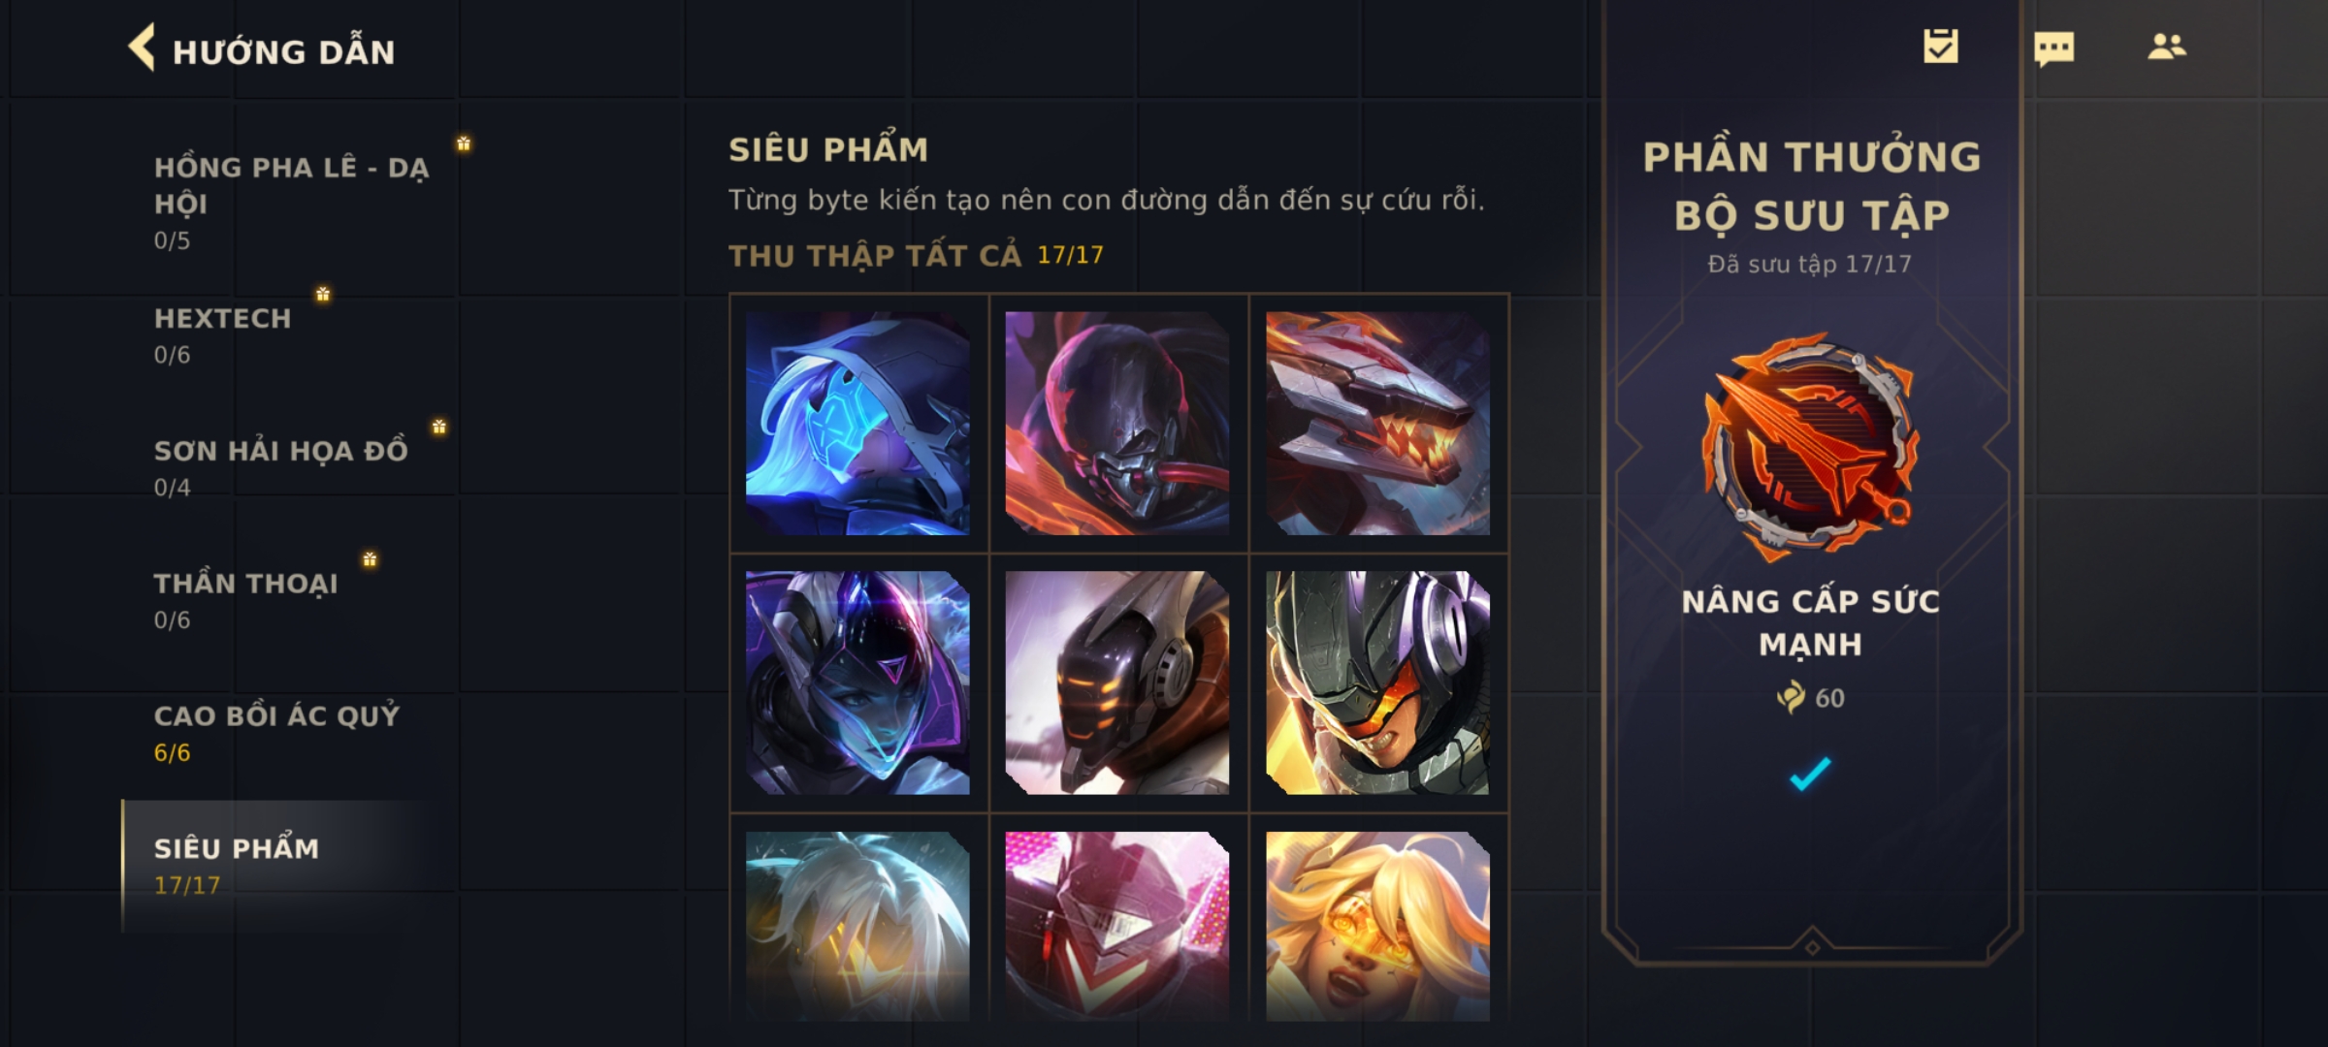Image resolution: width=2328 pixels, height=1047 pixels.
Task: Open the orange-visor headphones skin thumbnail
Action: (1377, 683)
